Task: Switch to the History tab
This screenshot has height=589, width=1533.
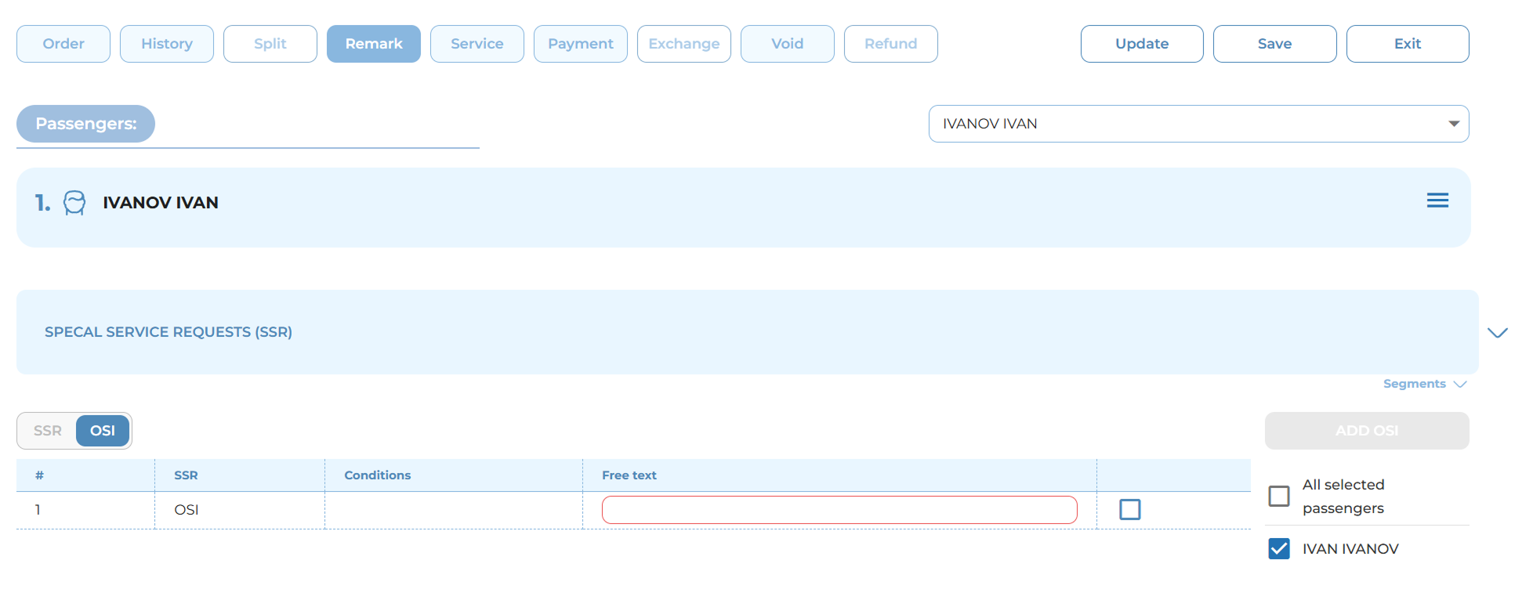Action: tap(167, 44)
